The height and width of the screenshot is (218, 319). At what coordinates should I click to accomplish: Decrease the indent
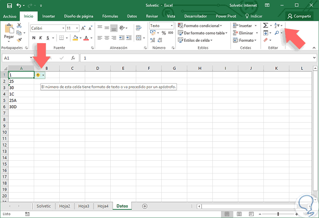tap(122, 38)
